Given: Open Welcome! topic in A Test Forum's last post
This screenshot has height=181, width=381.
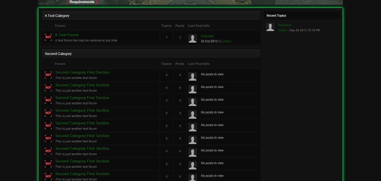Looking at the screenshot, I should coord(207,36).
